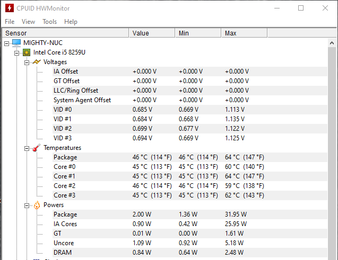Image resolution: width=338 pixels, height=260 pixels.
Task: Collapse the Powers section
Action: (27, 205)
